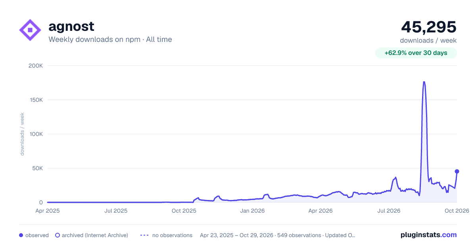476x249 pixels.
Task: Click 'archived (Internet Archive)' legend label
Action: pyautogui.click(x=95, y=235)
